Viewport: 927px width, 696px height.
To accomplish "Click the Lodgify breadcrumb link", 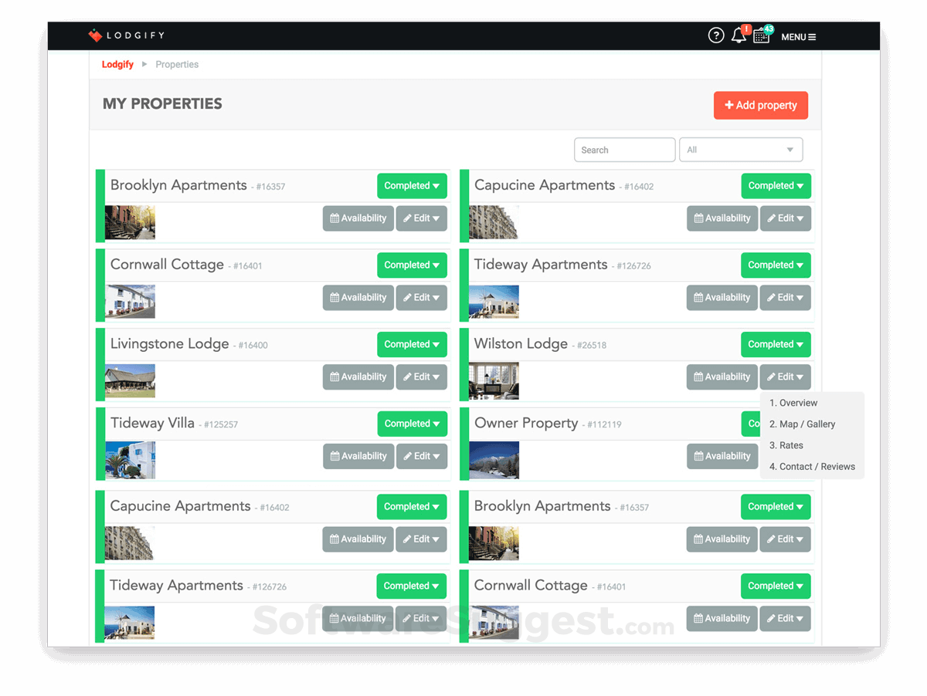I will tap(117, 64).
